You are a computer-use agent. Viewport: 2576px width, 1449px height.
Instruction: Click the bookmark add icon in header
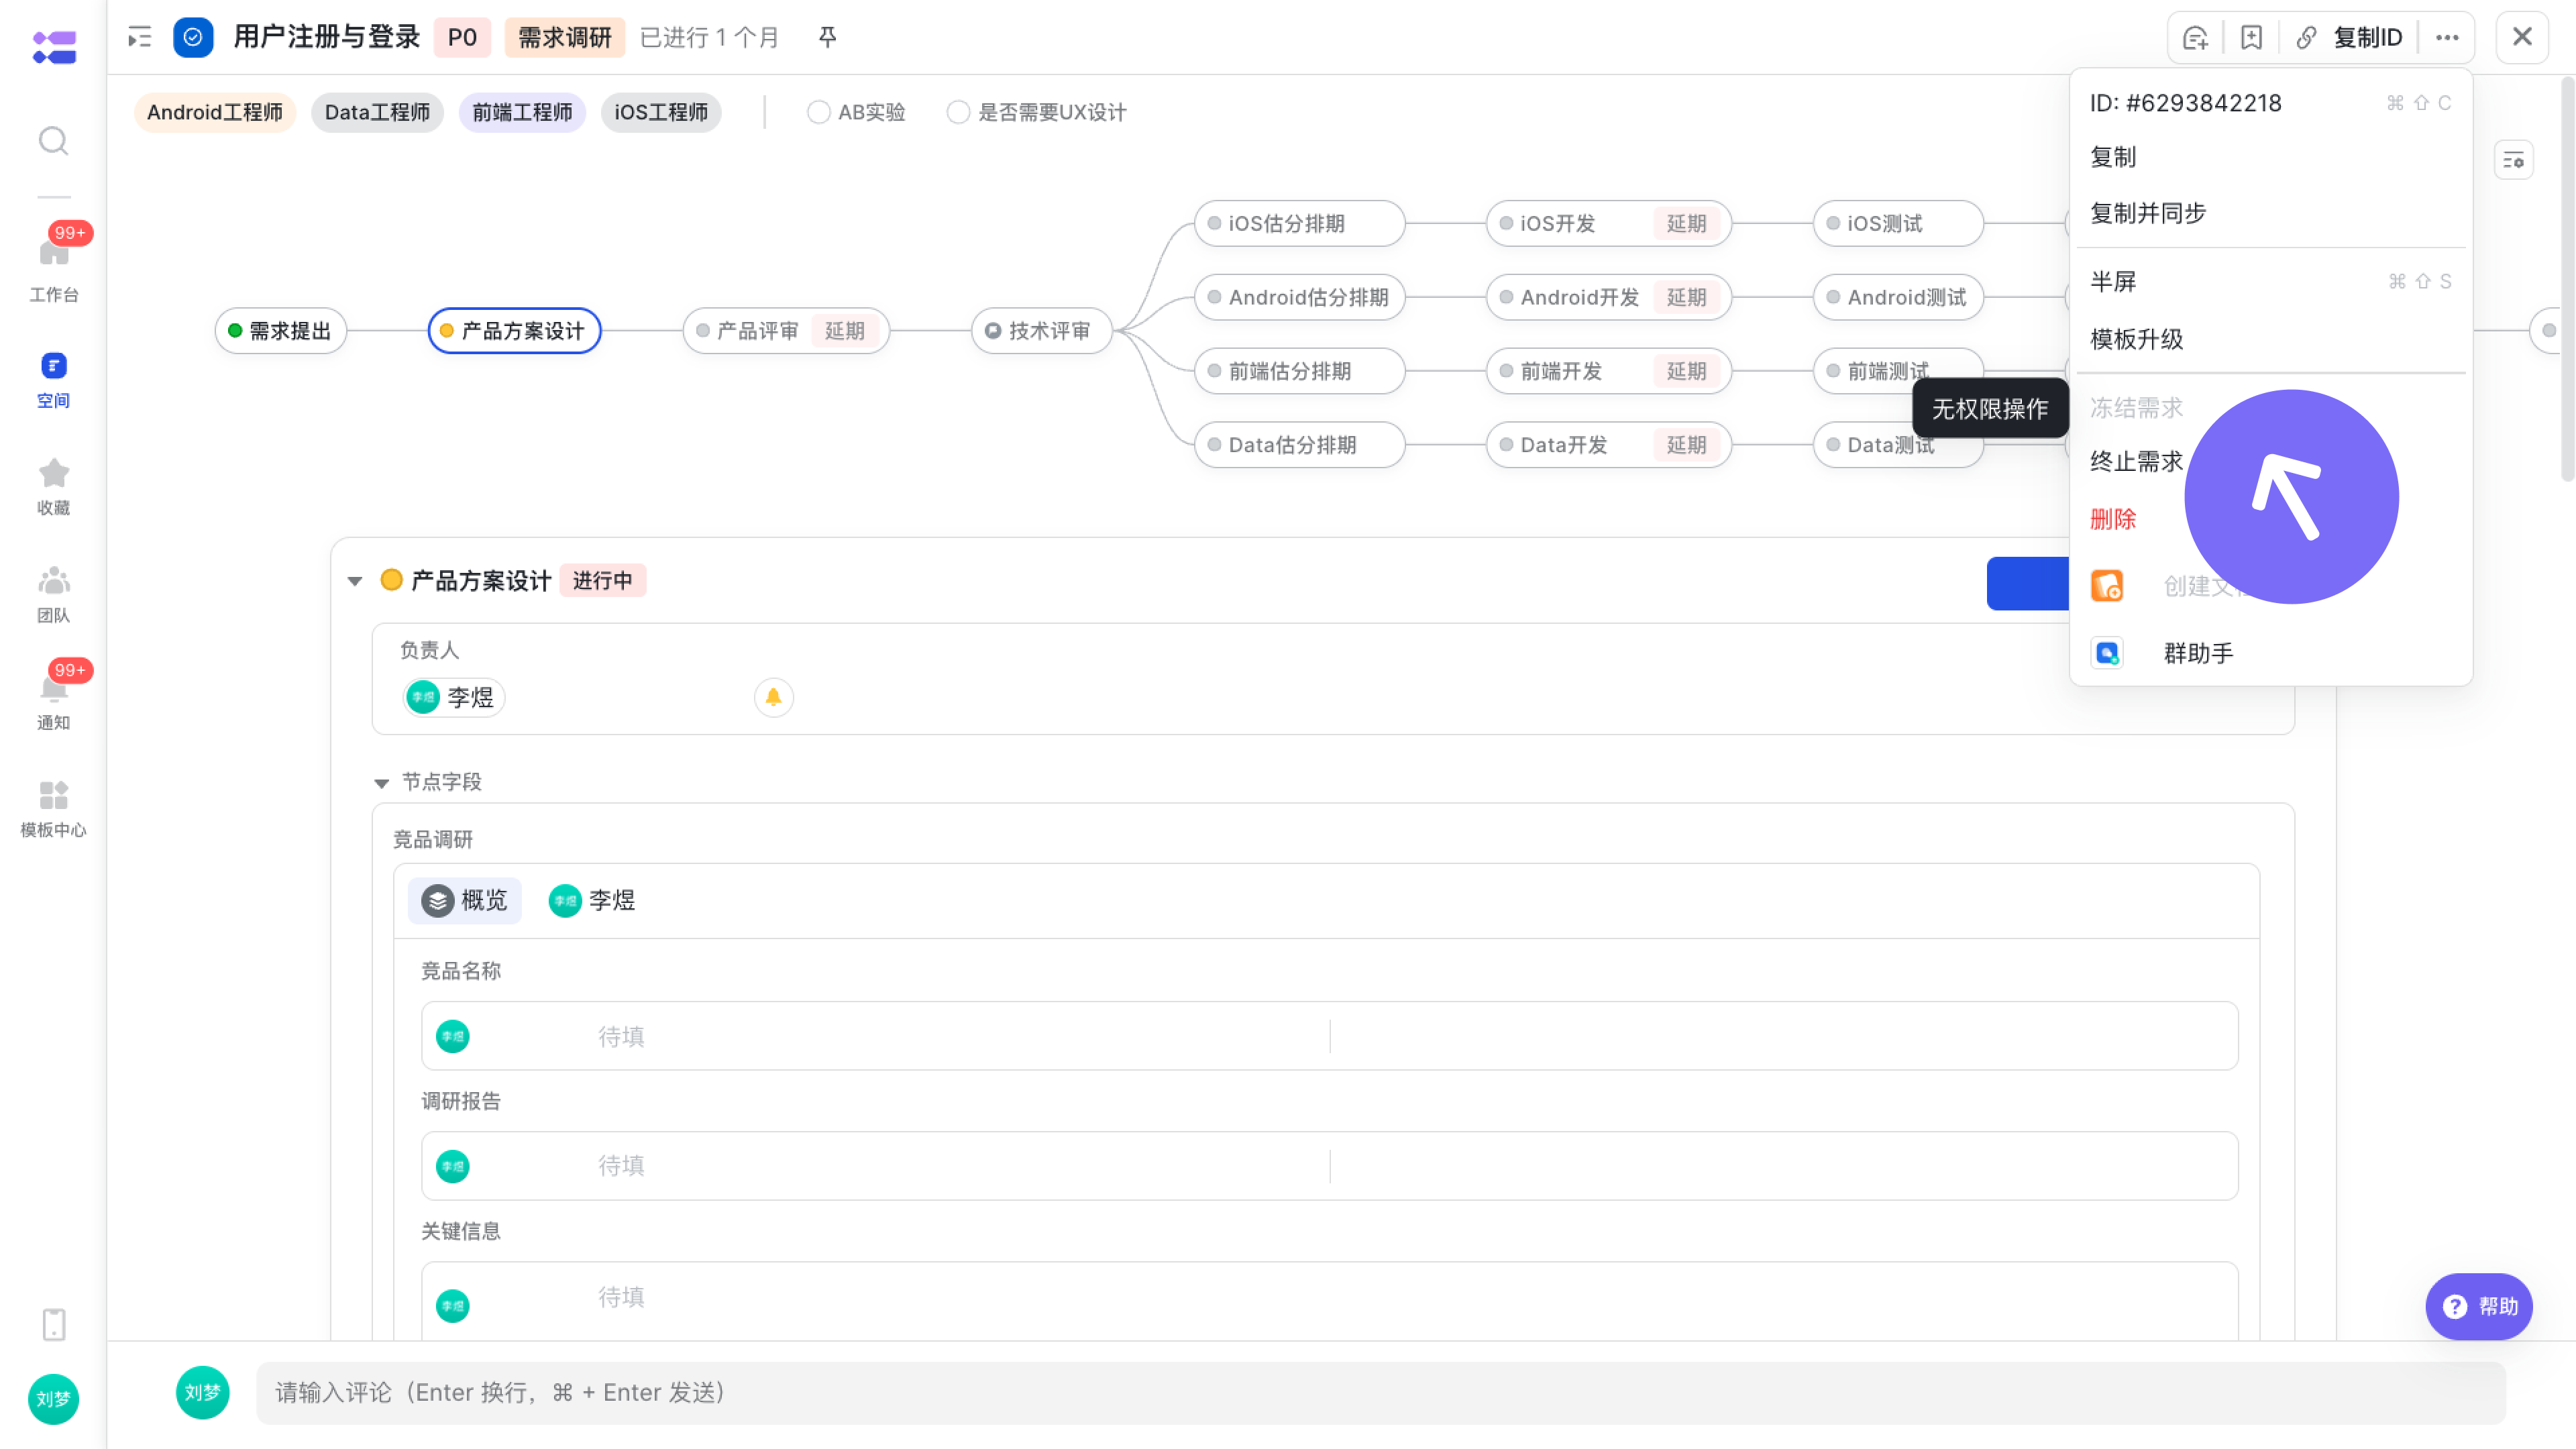2251,38
